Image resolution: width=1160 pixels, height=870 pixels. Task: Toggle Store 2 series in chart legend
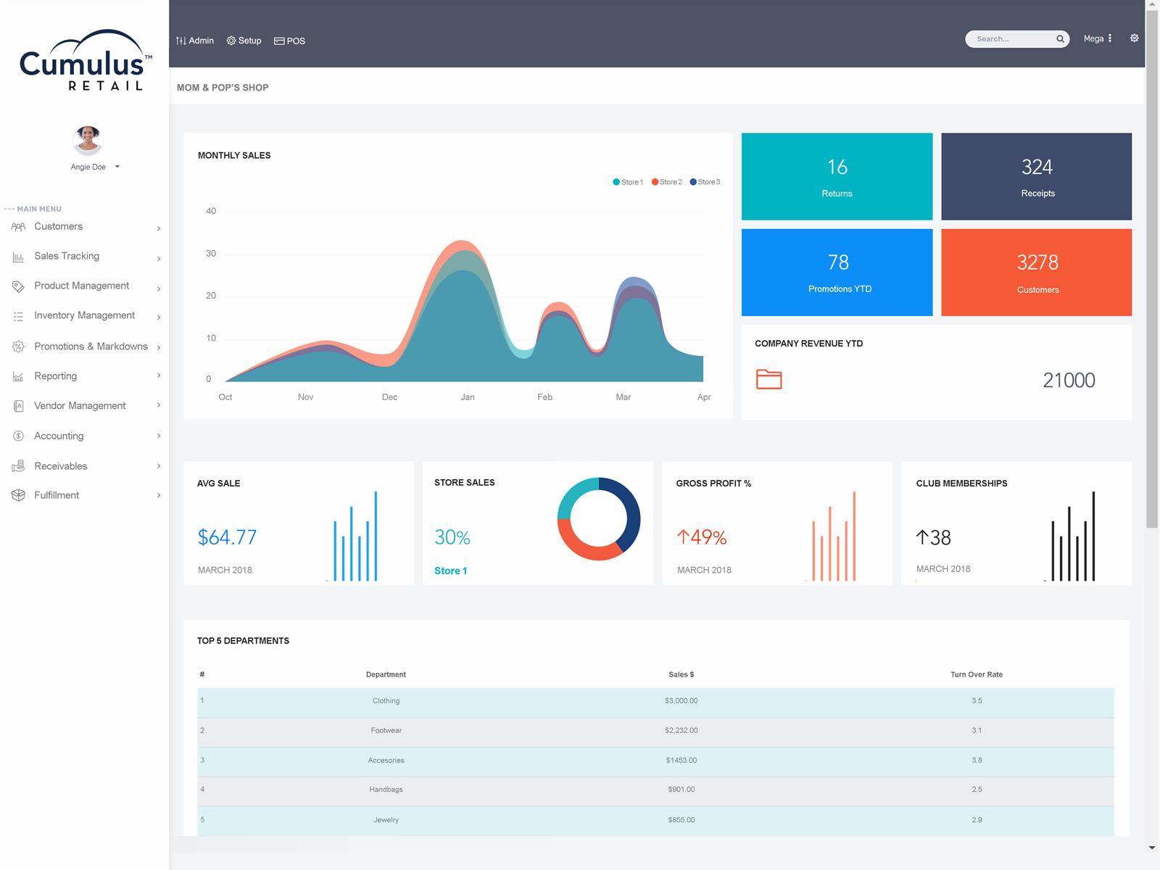point(667,182)
